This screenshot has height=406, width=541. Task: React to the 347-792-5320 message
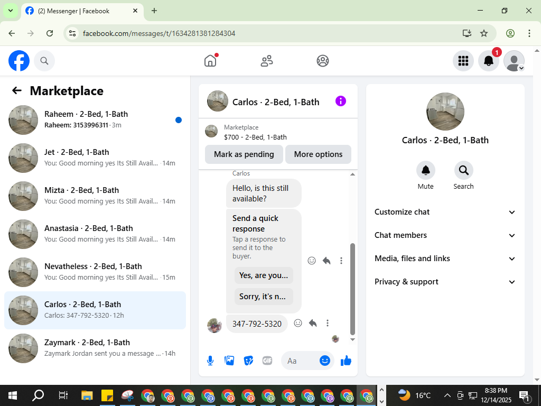(x=298, y=323)
